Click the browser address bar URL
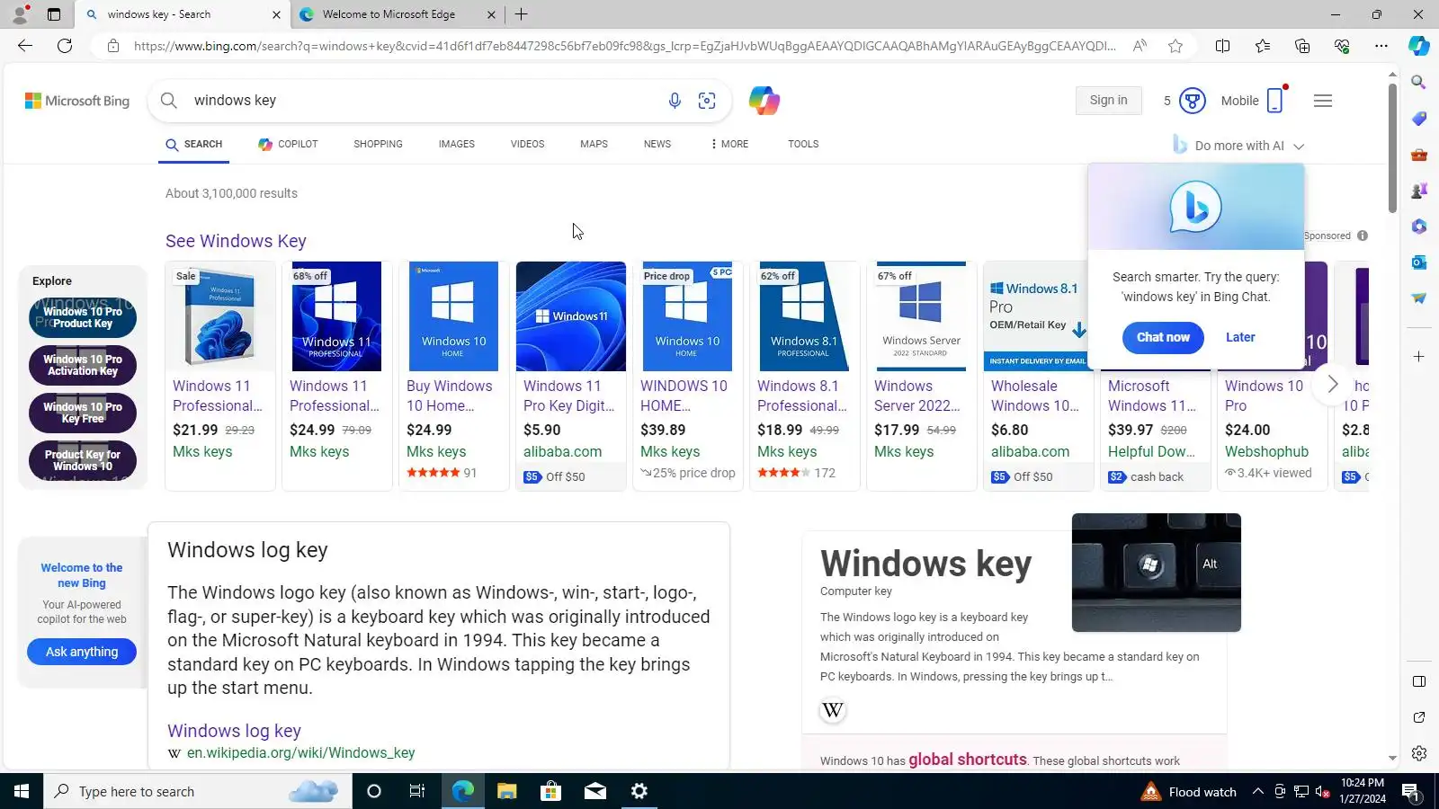The height and width of the screenshot is (809, 1439). (624, 46)
